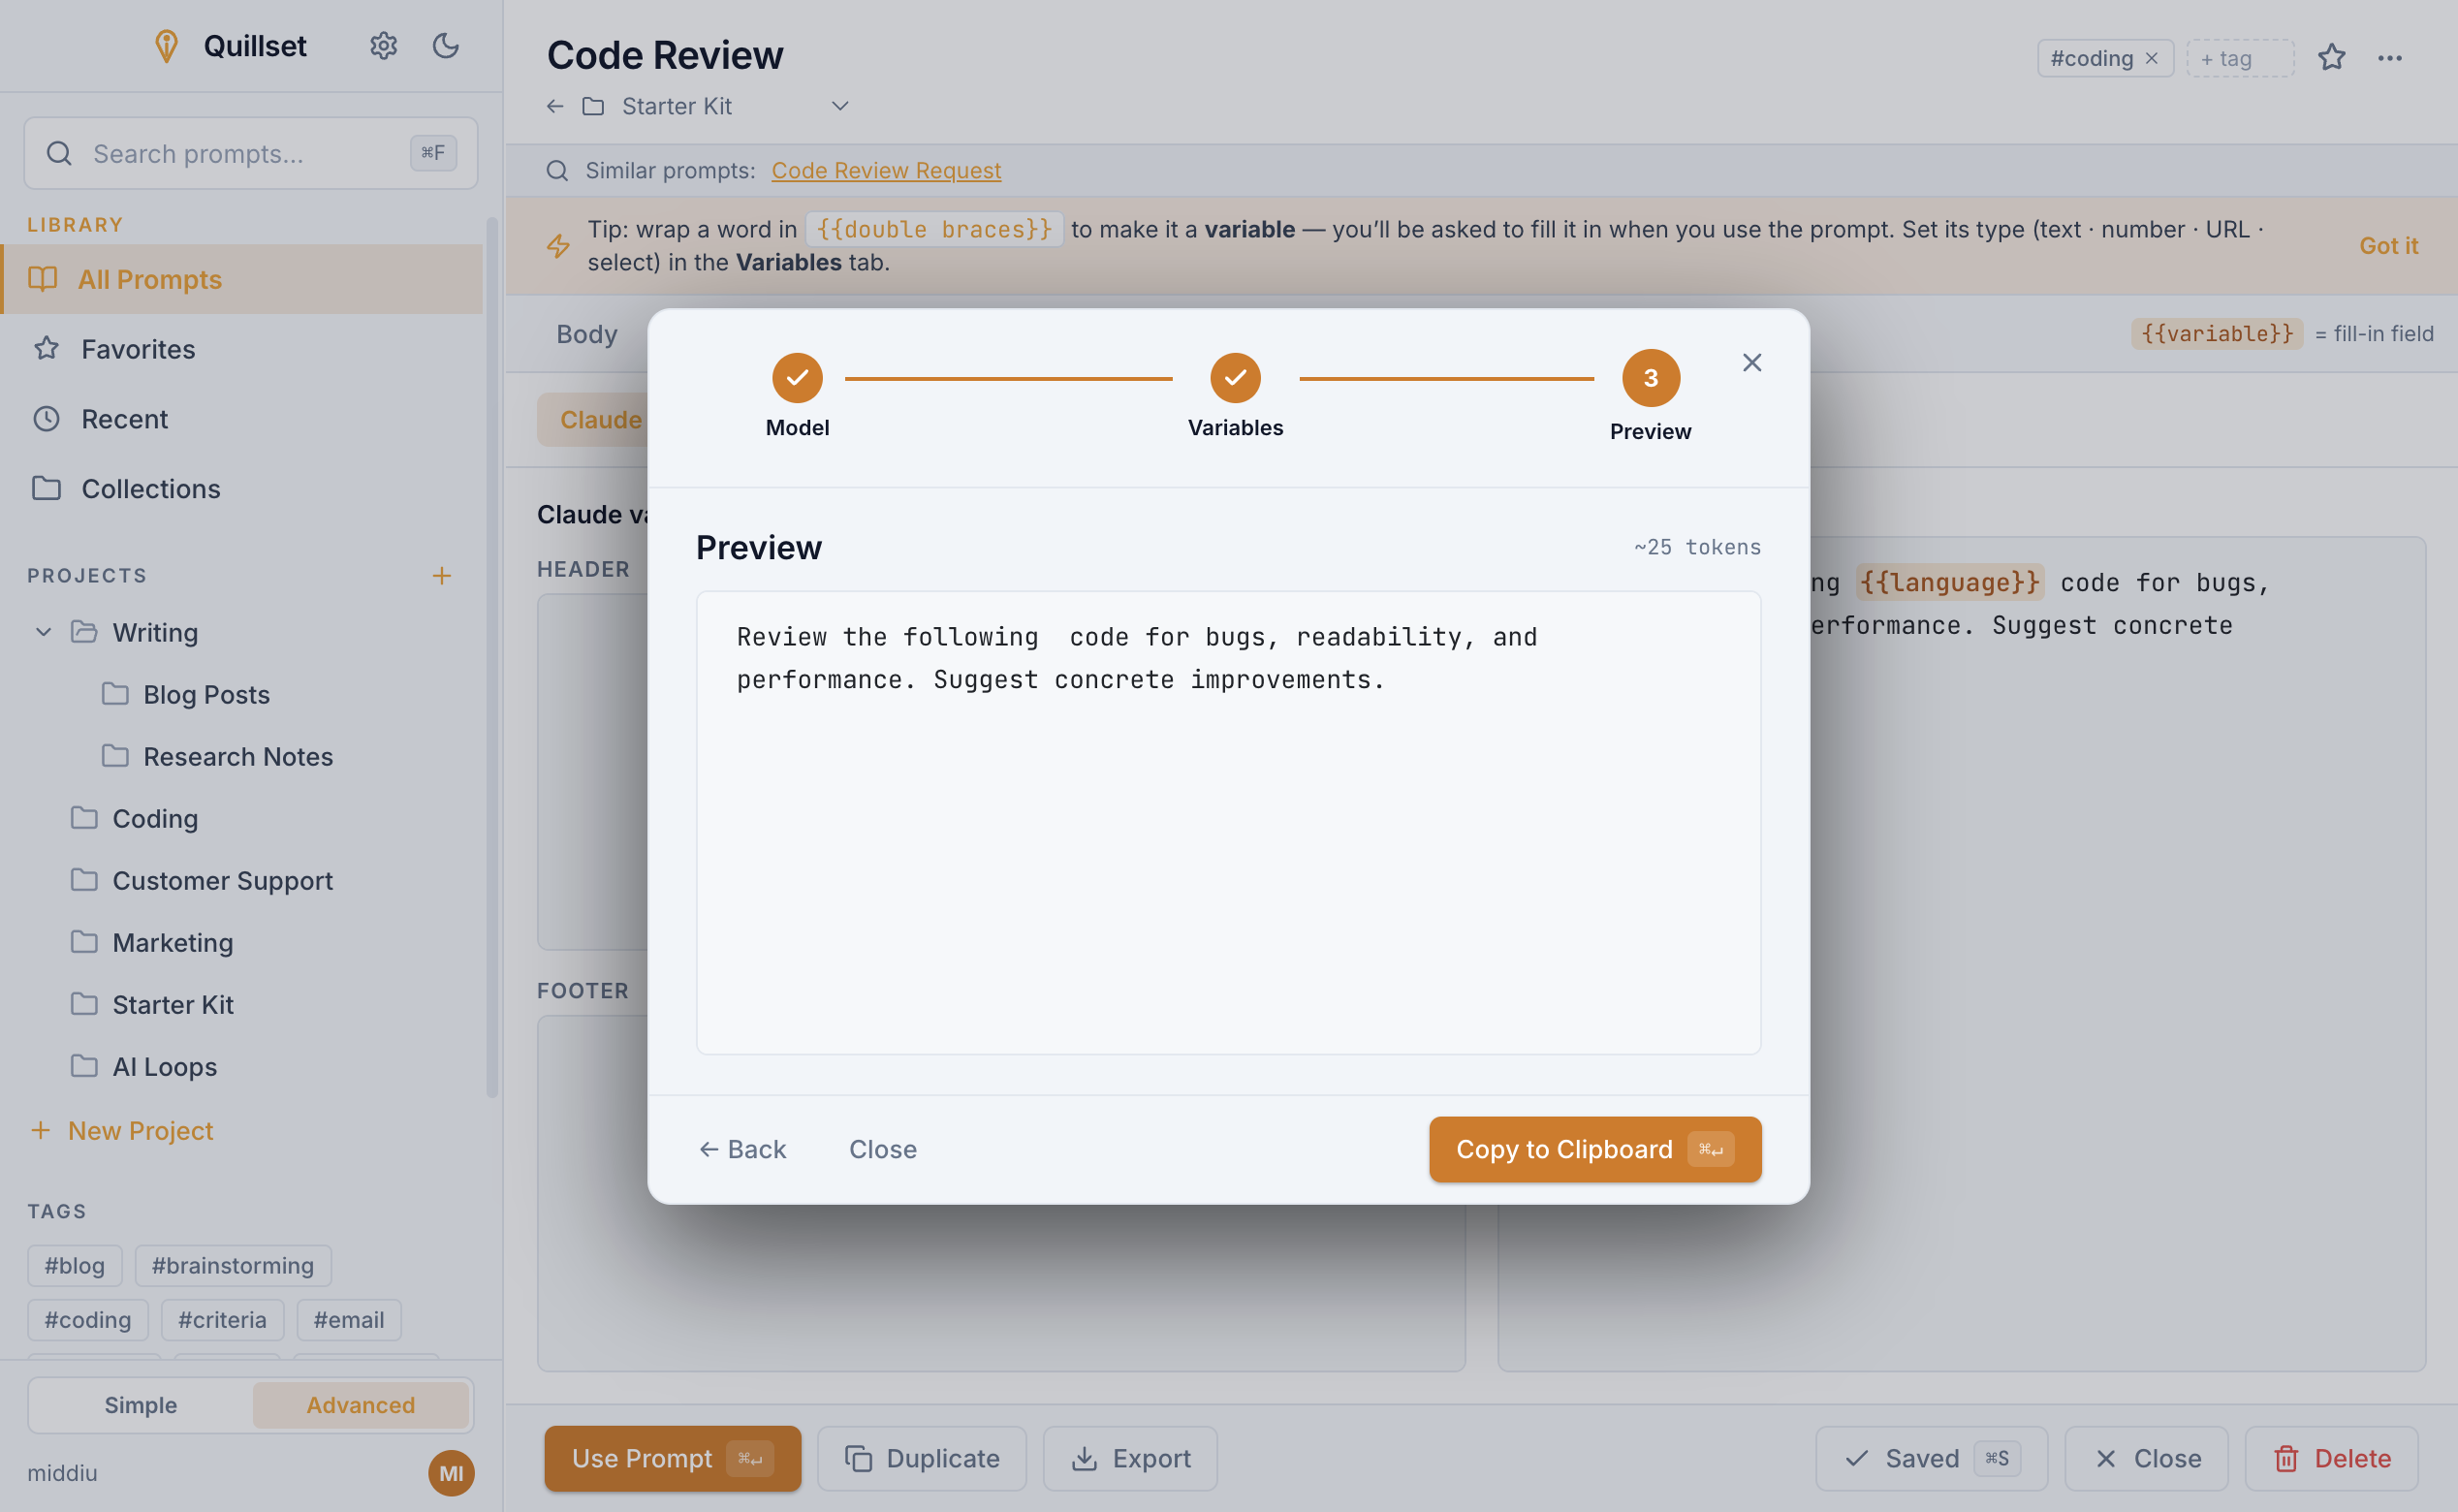Open the Code Review Request similar prompt
The image size is (2458, 1512).
pyautogui.click(x=886, y=170)
